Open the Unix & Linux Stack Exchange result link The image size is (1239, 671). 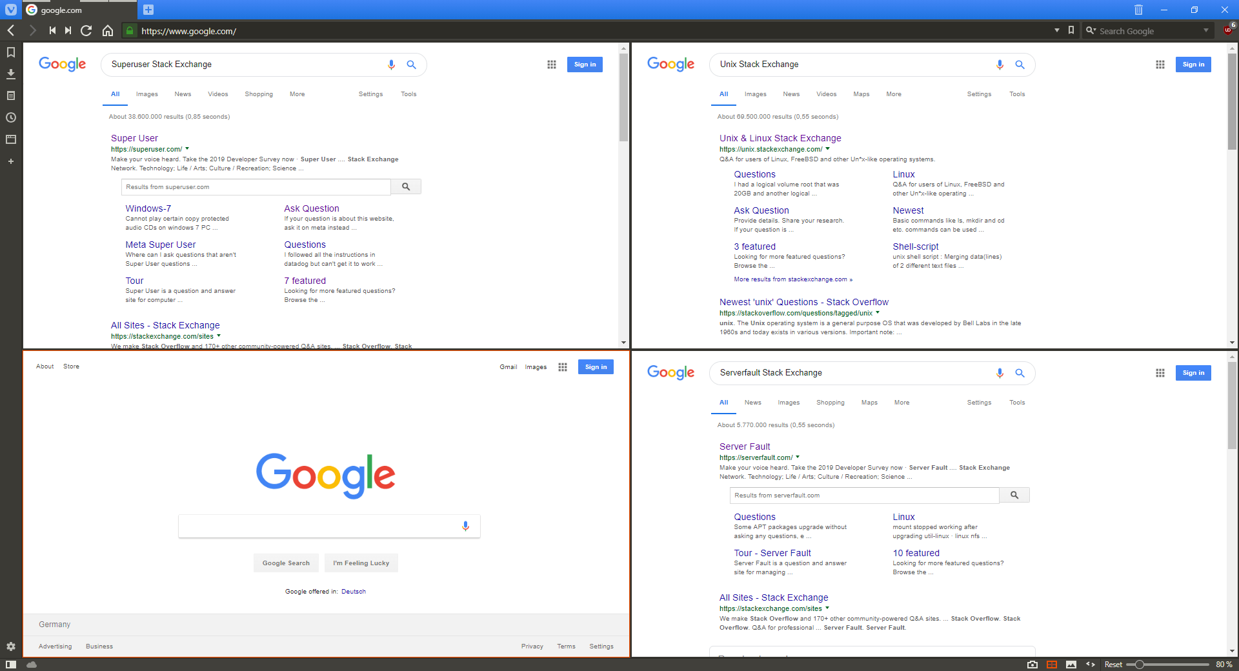(x=780, y=138)
